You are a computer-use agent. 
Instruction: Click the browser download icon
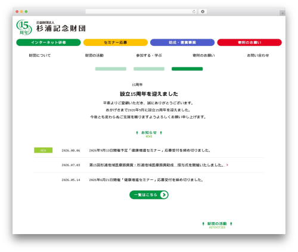(x=203, y=11)
